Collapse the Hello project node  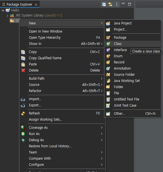coord(3,10)
